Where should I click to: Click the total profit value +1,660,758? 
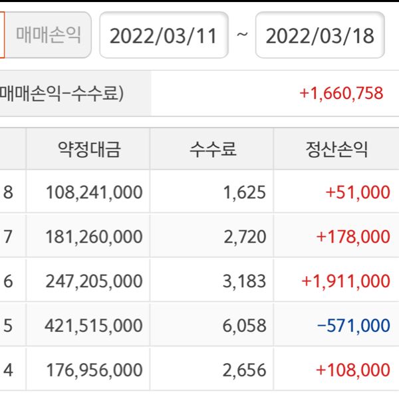pos(341,93)
